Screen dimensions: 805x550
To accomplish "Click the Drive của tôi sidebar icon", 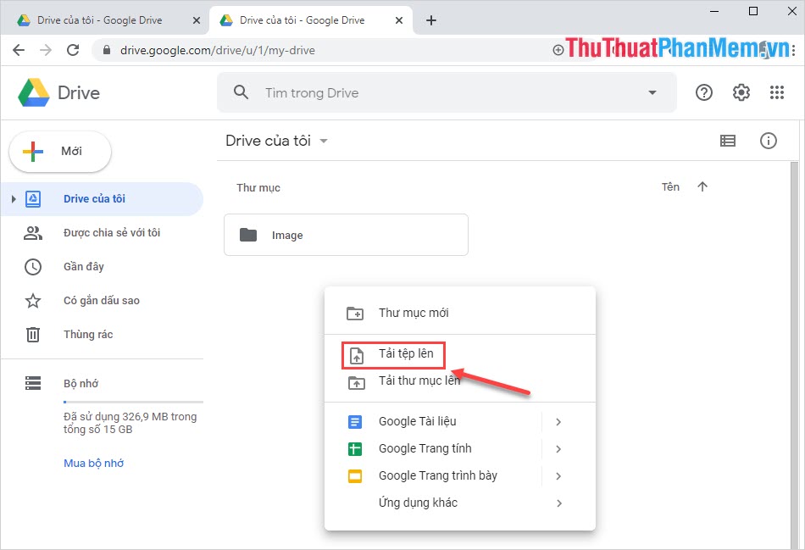I will (x=33, y=199).
